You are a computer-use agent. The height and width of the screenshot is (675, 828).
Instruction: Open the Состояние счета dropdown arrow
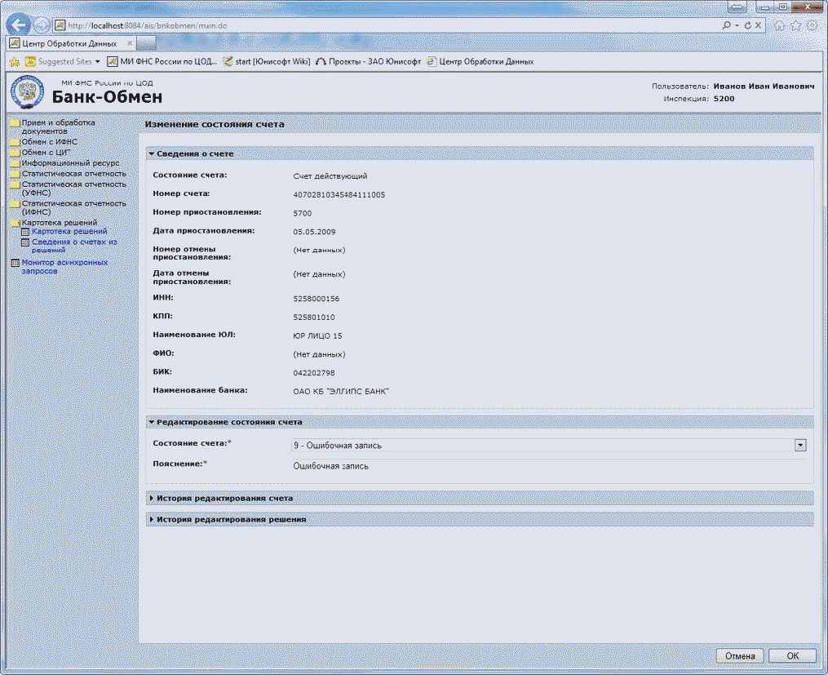click(800, 445)
